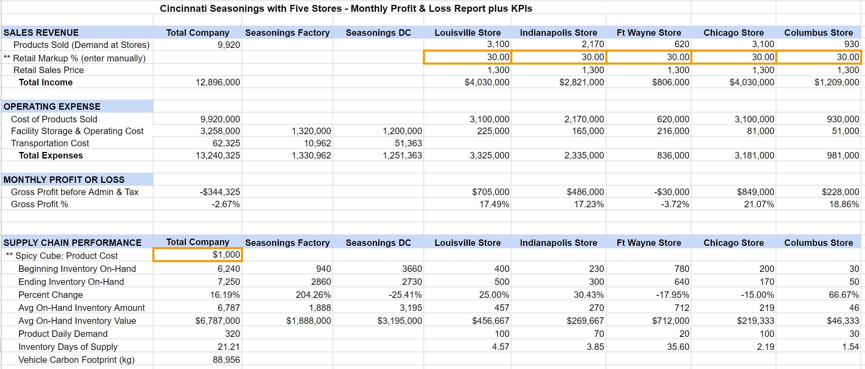Click Avg On-Hand Inventory Amount label
865x369 pixels.
click(x=82, y=308)
